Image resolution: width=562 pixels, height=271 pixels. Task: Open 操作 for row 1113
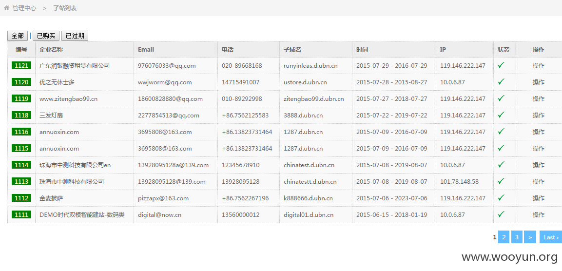point(538,181)
